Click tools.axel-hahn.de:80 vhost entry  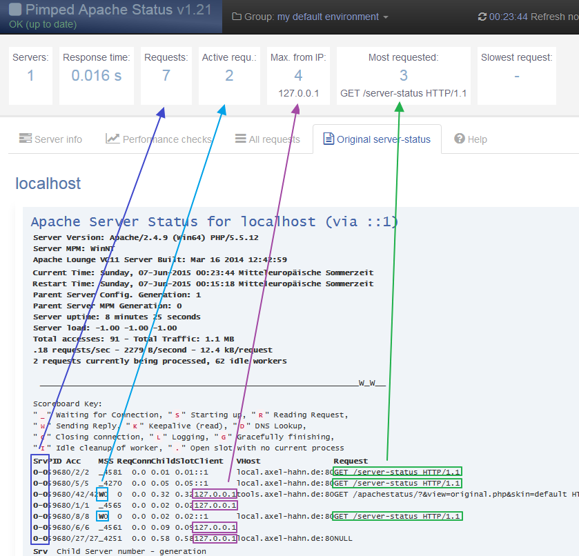tap(285, 495)
